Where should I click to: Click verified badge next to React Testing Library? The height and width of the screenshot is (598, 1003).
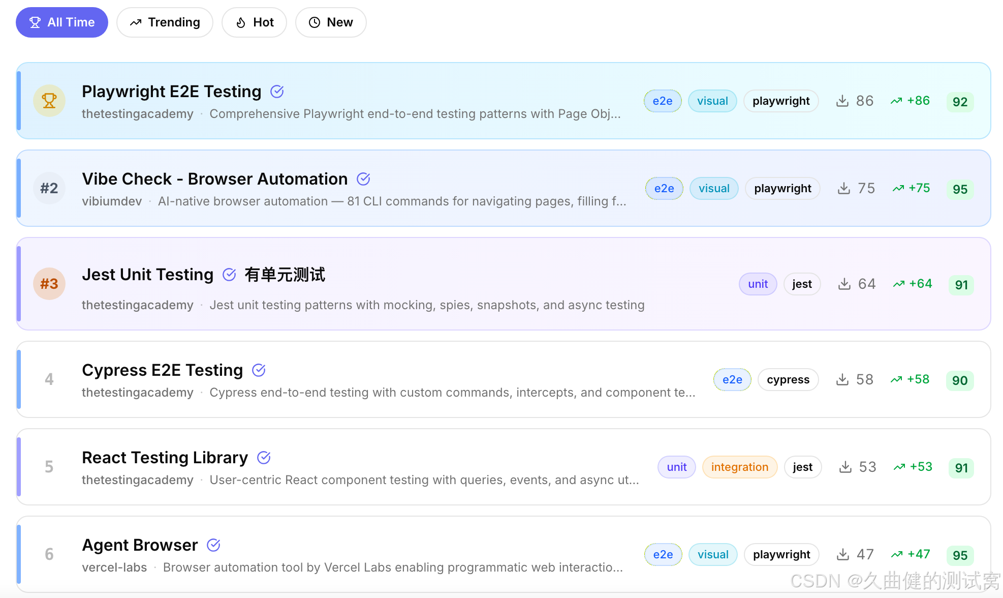[264, 458]
